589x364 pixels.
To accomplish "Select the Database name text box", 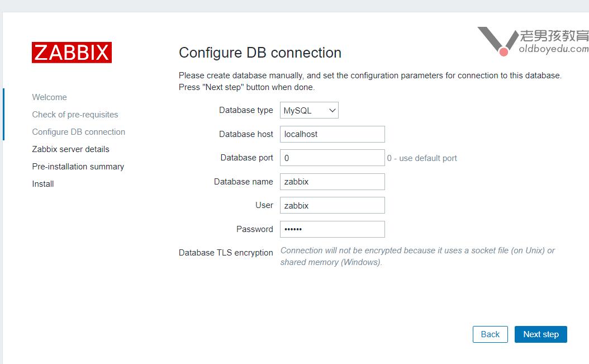I will point(332,182).
